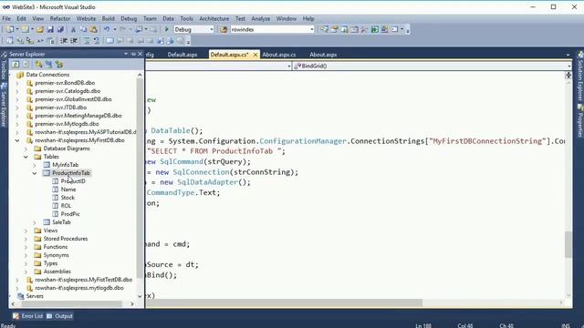Click the Server Explorer horizontal scrollbar
584x328 pixels.
click(72, 303)
